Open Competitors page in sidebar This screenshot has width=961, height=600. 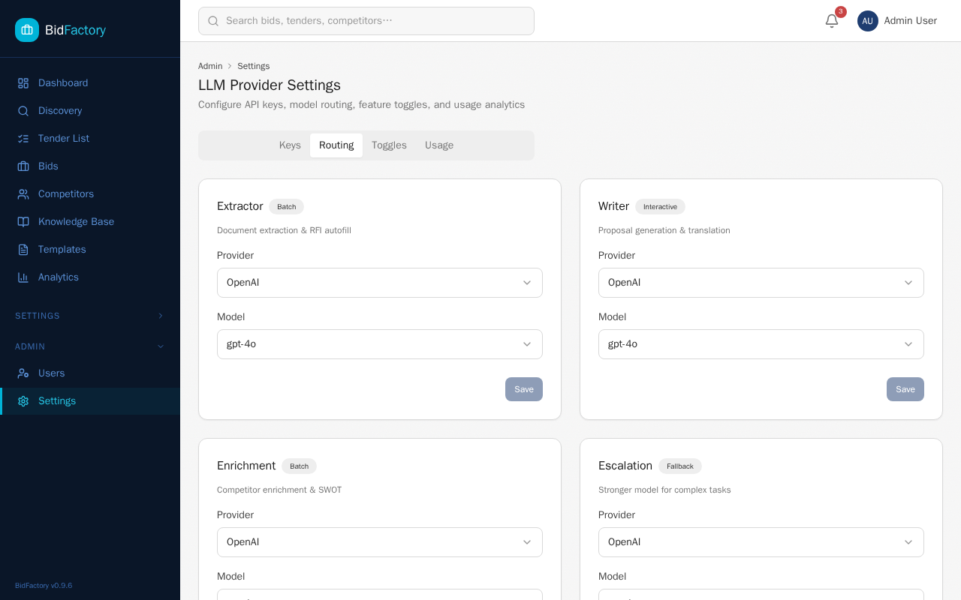point(90,194)
